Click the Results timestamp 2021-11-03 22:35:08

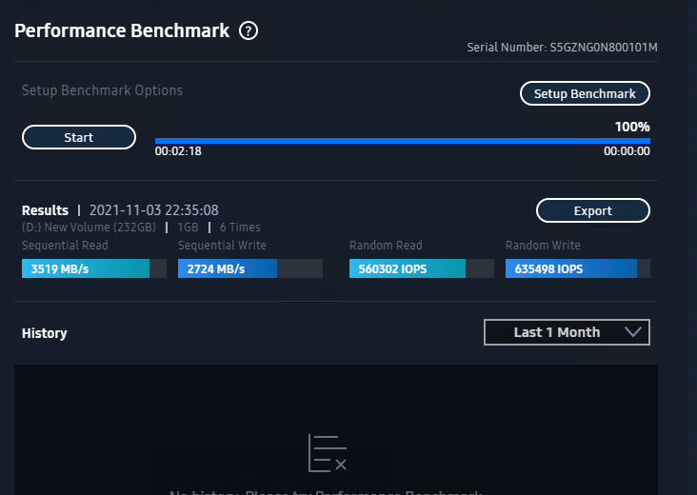point(154,210)
